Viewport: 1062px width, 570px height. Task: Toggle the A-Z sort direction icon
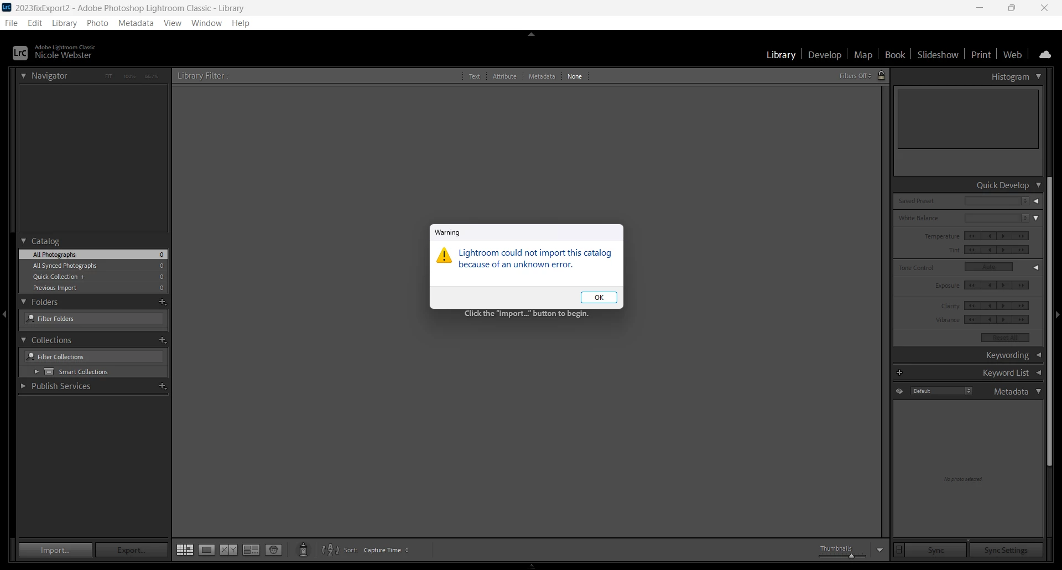coord(330,550)
